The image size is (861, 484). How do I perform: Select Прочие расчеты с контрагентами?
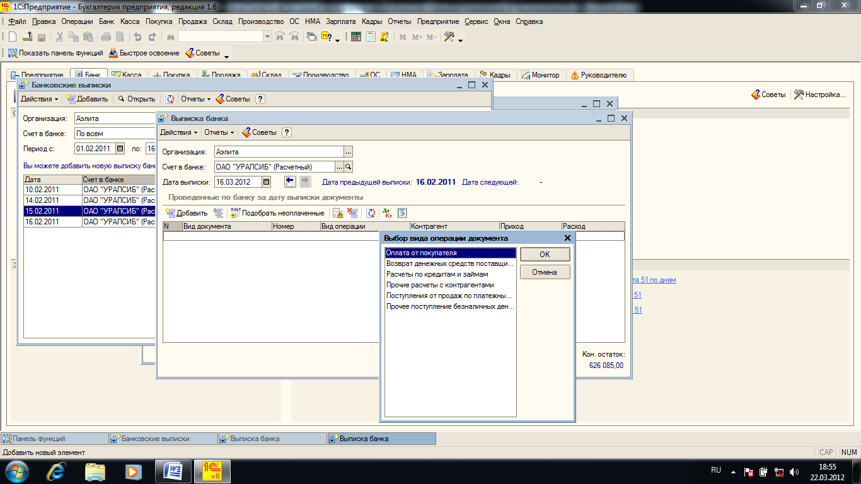coord(450,285)
